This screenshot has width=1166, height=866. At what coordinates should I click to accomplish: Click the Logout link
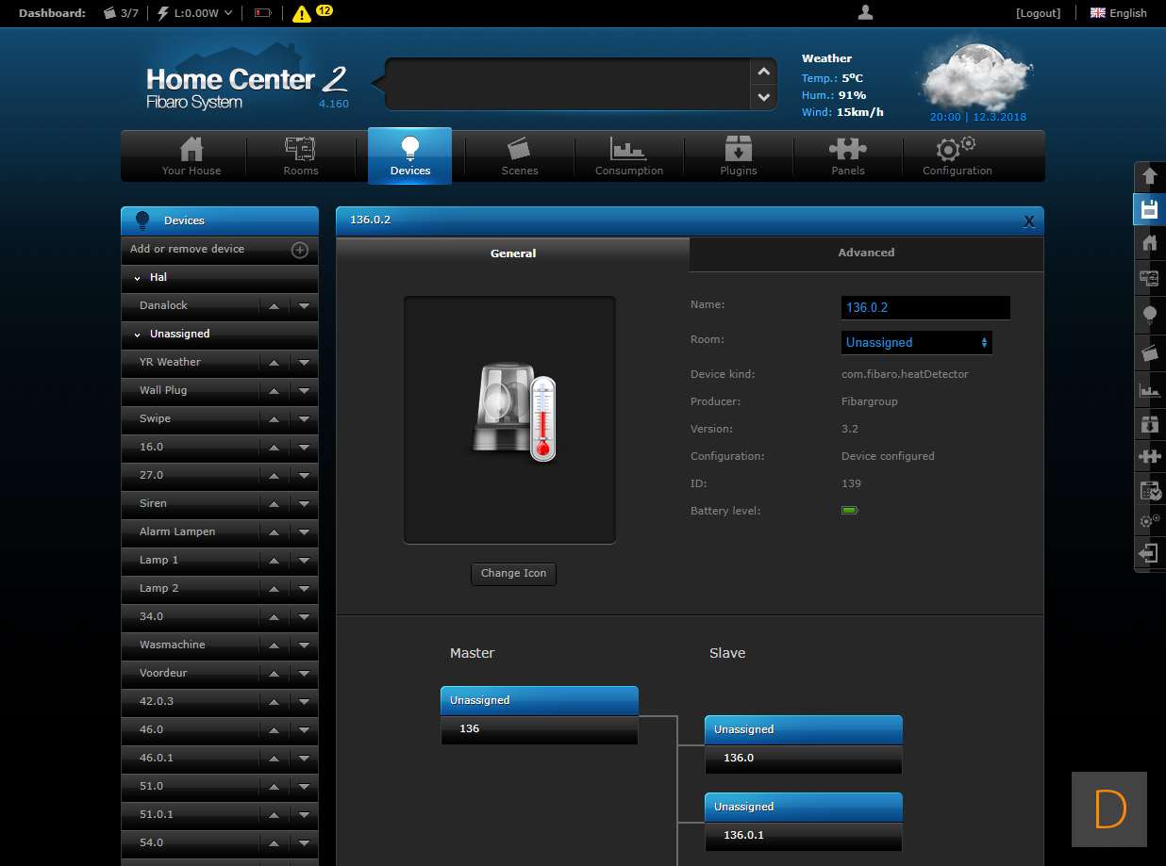[x=1038, y=13]
